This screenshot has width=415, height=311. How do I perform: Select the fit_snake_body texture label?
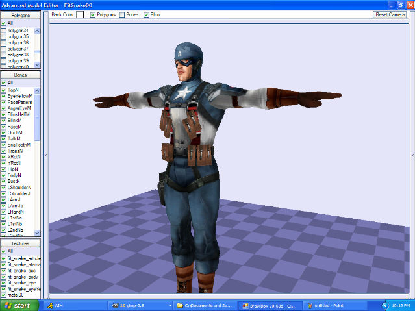click(23, 277)
